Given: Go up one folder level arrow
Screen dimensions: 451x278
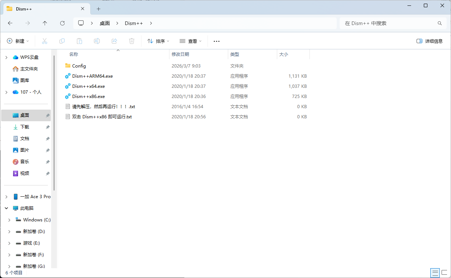Looking at the screenshot, I should (x=45, y=23).
